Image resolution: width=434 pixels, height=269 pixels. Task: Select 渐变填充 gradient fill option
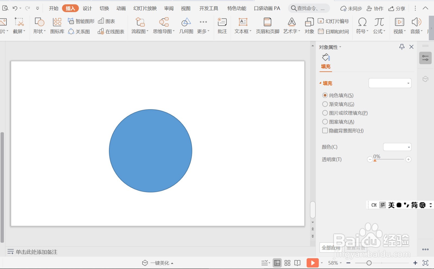(x=338, y=104)
